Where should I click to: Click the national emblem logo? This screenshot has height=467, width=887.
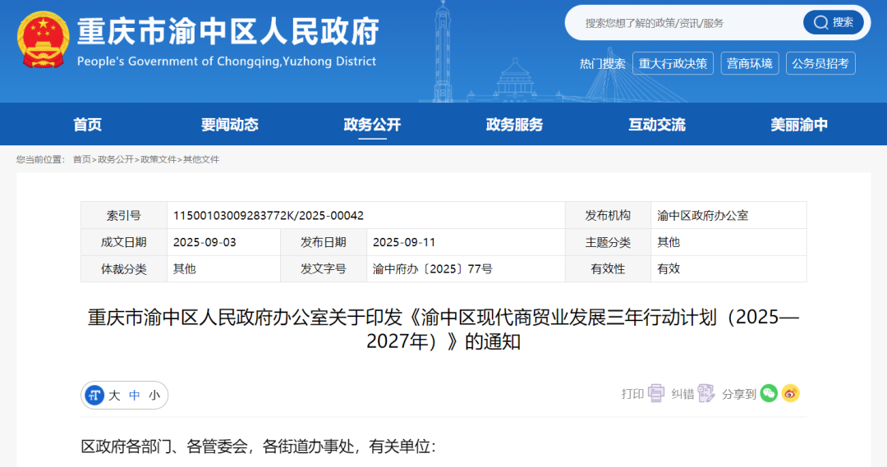tap(43, 39)
